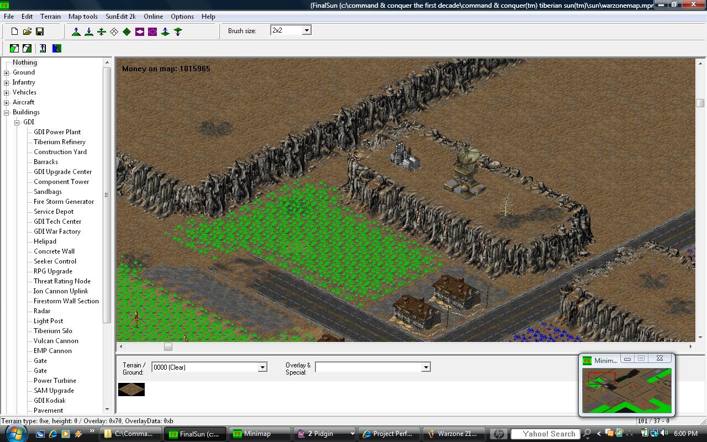Open the File menu
707x442 pixels.
tap(9, 17)
